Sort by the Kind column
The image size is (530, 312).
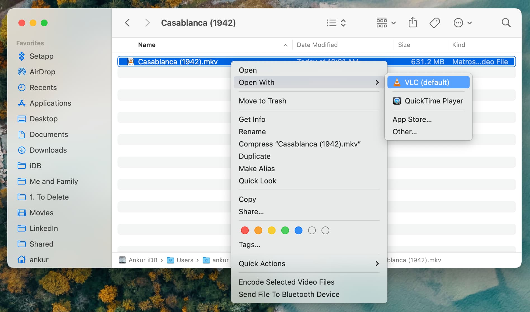458,45
